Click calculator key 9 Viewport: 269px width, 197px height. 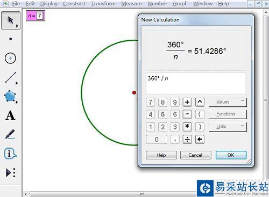click(175, 102)
